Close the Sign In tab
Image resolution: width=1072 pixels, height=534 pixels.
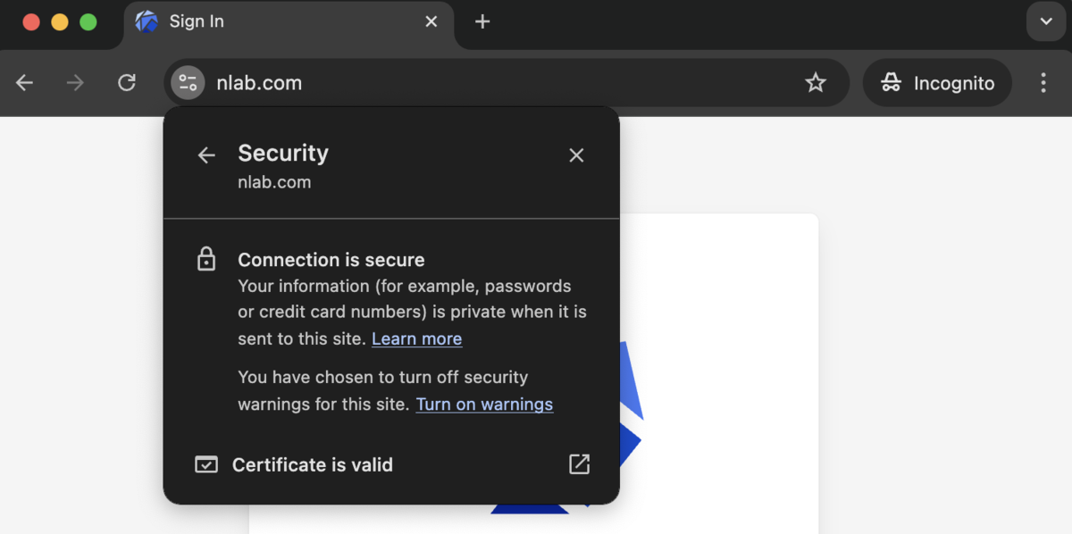[431, 21]
